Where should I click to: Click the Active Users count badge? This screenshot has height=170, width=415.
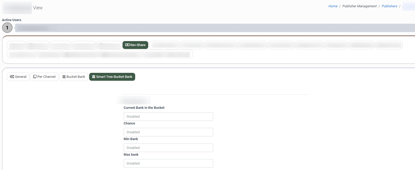tap(7, 28)
